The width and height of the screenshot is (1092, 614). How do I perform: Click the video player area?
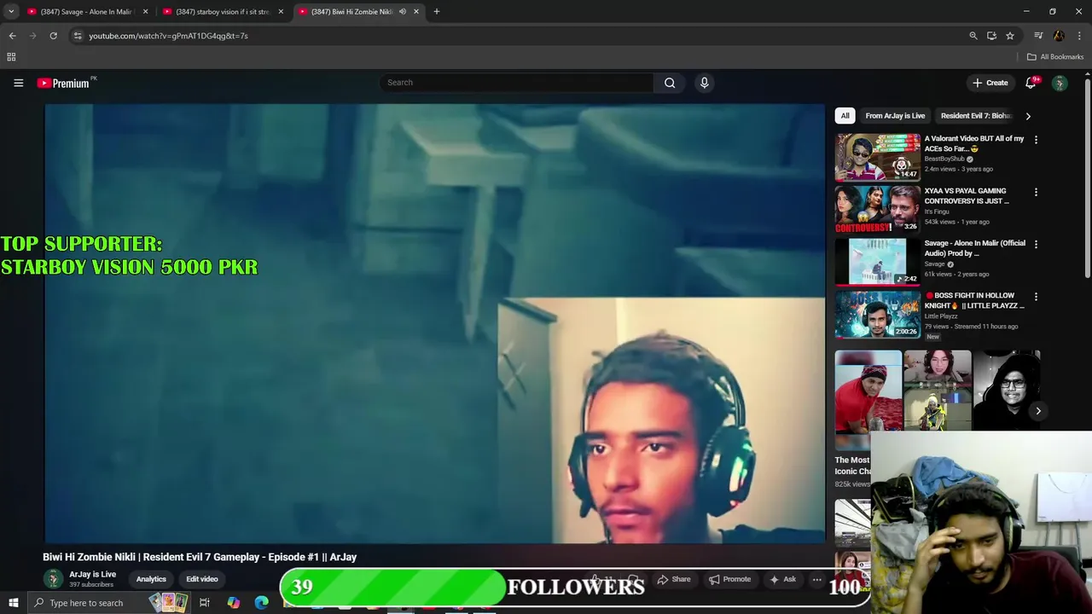435,323
